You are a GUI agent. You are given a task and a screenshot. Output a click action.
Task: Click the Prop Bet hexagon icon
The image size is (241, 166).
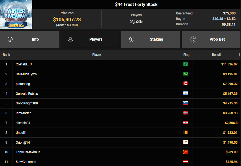click(x=193, y=39)
